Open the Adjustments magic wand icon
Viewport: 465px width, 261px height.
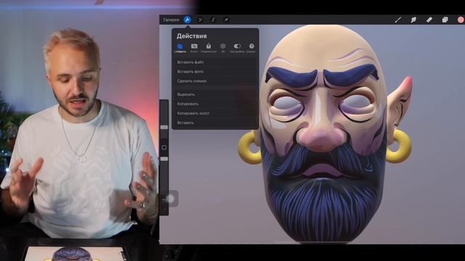pos(201,20)
